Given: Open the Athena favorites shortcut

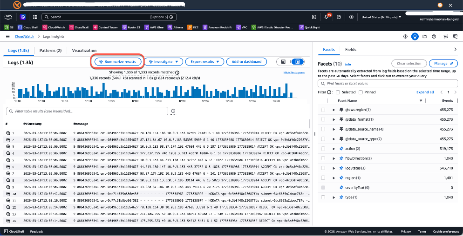Looking at the screenshot, I should coord(176,27).
